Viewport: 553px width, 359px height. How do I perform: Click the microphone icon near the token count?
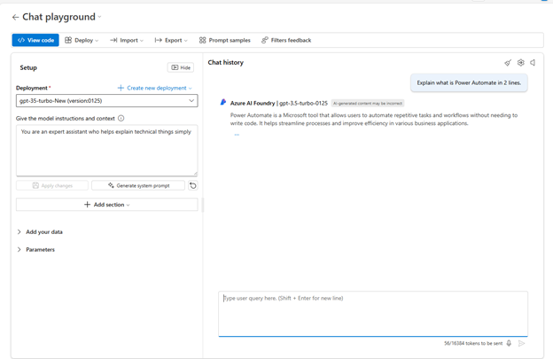click(509, 343)
